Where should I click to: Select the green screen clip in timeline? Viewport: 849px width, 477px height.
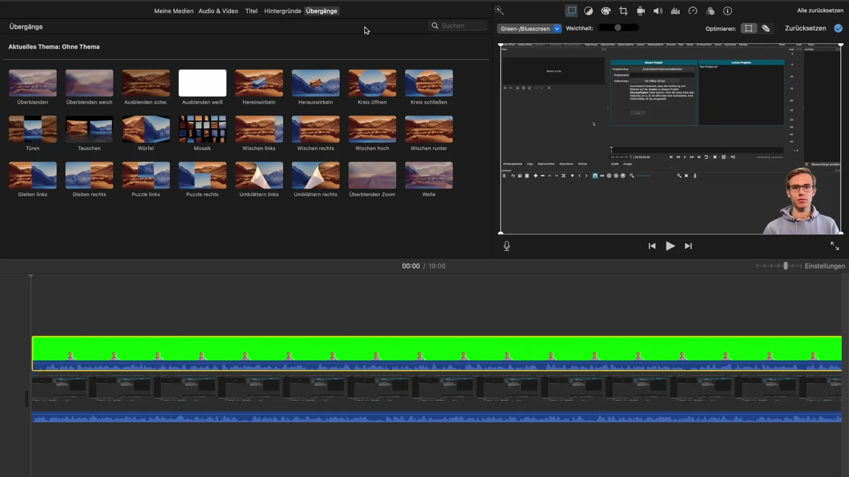coord(437,353)
